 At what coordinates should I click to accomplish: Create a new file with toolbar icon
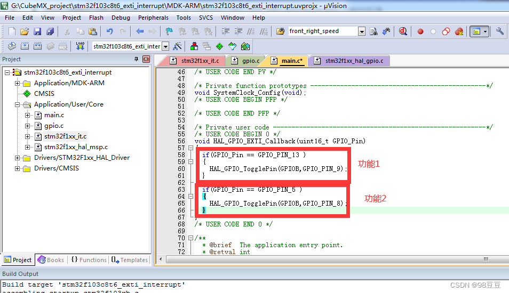12,31
